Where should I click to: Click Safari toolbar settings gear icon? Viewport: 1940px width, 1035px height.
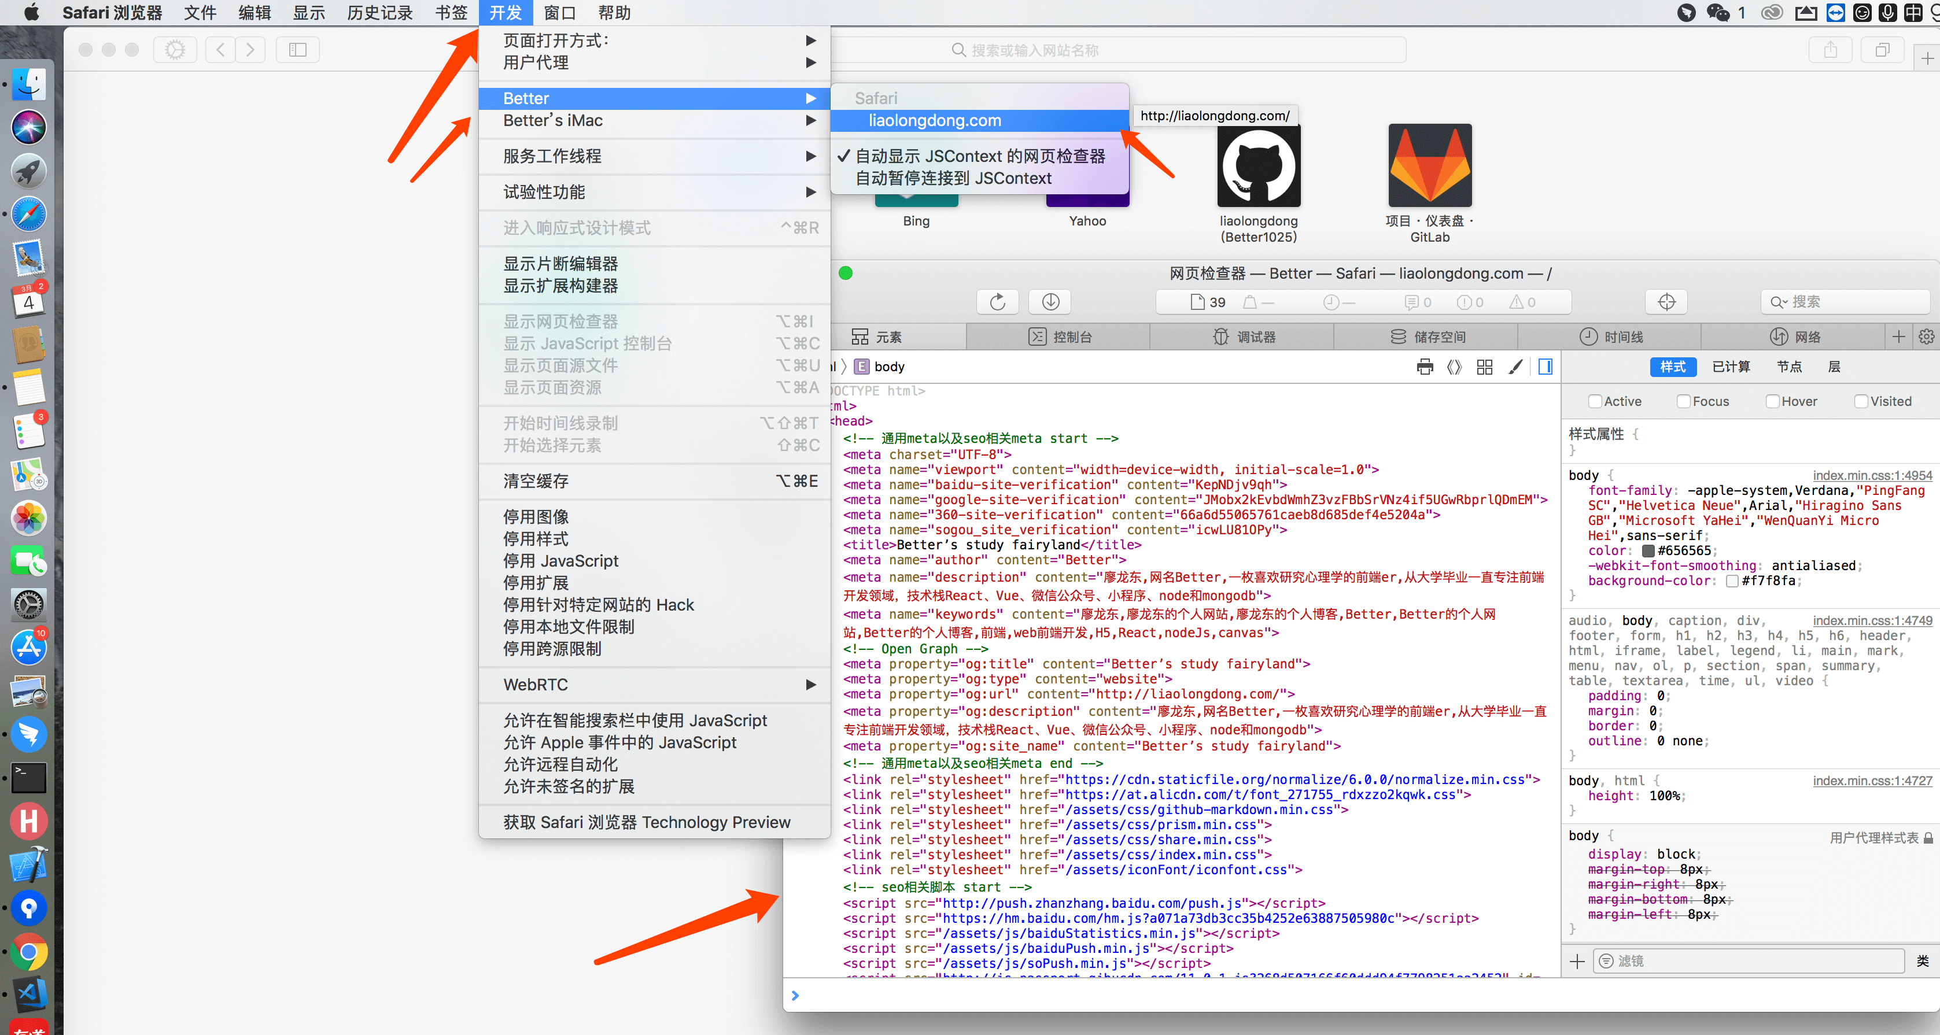tap(175, 50)
